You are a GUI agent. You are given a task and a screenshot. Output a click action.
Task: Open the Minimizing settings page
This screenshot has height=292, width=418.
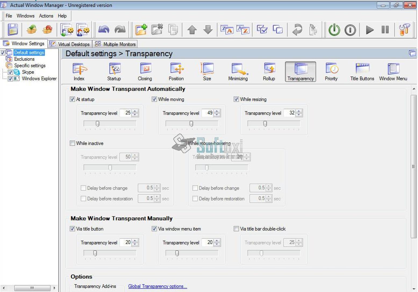238,72
